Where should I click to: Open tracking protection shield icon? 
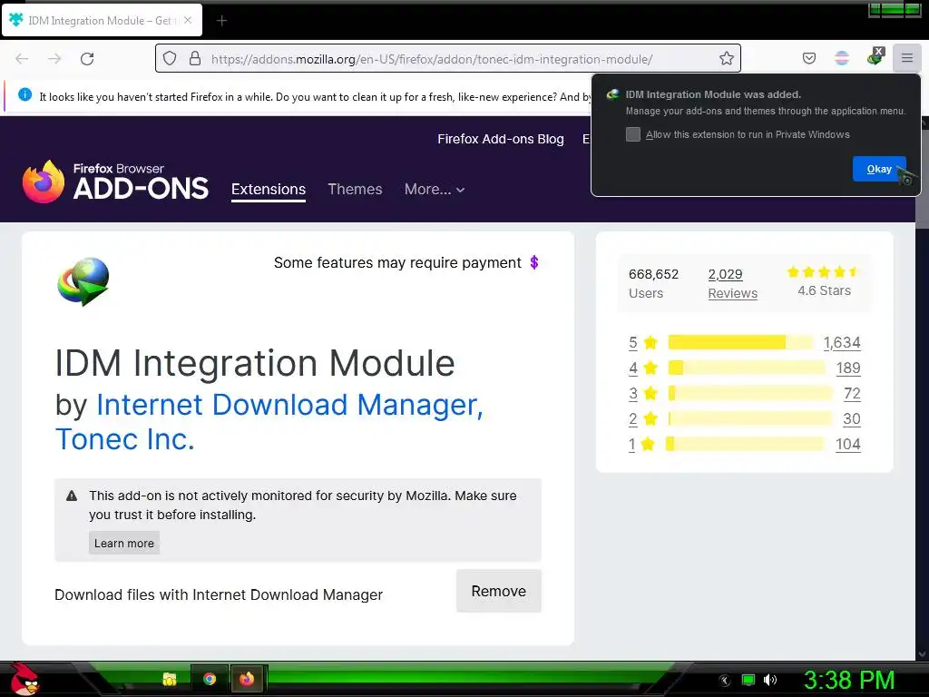(170, 58)
